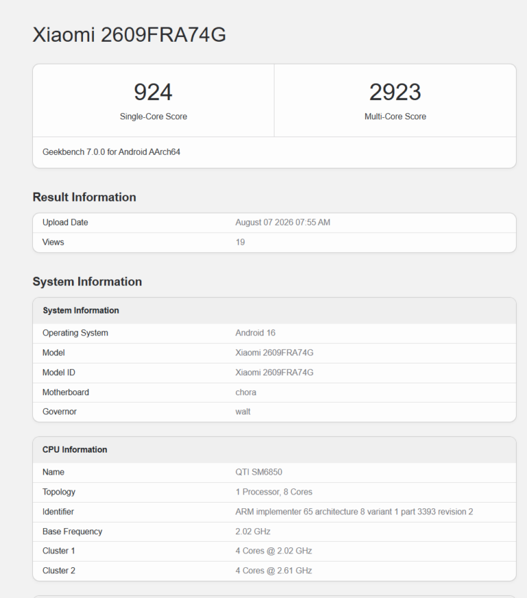
Task: Select the Model value Xiaomi 2609FRA74G
Action: pos(274,352)
